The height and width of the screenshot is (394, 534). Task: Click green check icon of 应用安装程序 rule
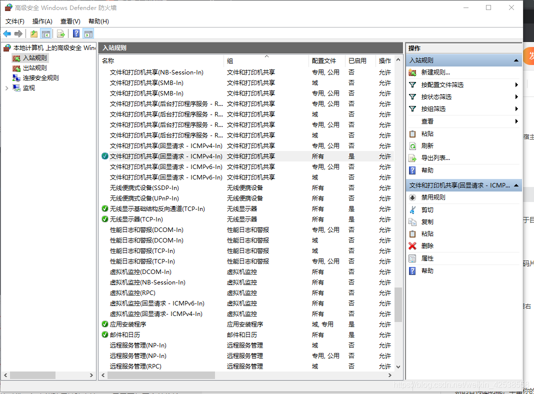(105, 324)
